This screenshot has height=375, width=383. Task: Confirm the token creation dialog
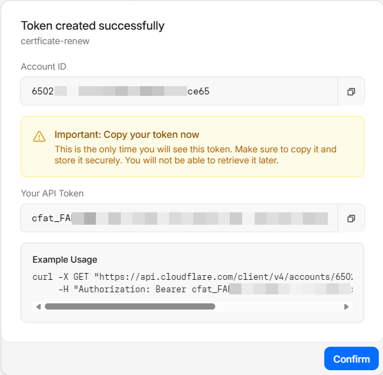click(x=351, y=359)
